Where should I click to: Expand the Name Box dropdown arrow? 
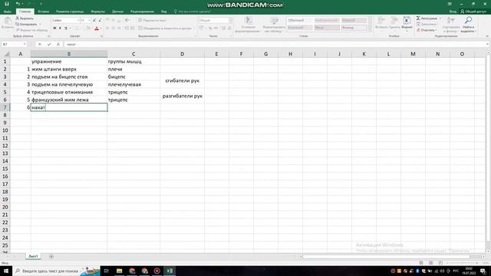point(25,44)
